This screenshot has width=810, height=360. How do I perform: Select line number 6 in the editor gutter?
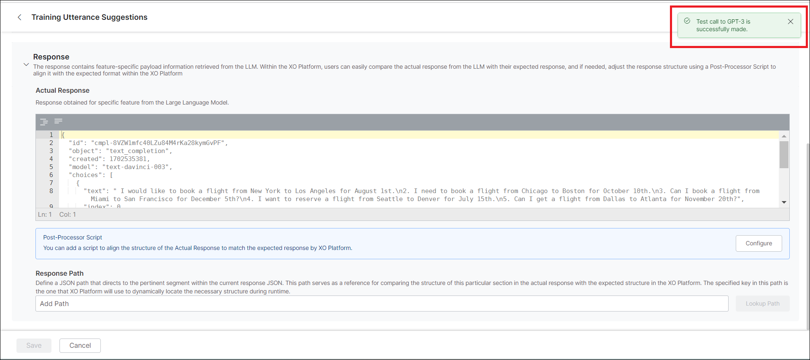click(x=51, y=175)
